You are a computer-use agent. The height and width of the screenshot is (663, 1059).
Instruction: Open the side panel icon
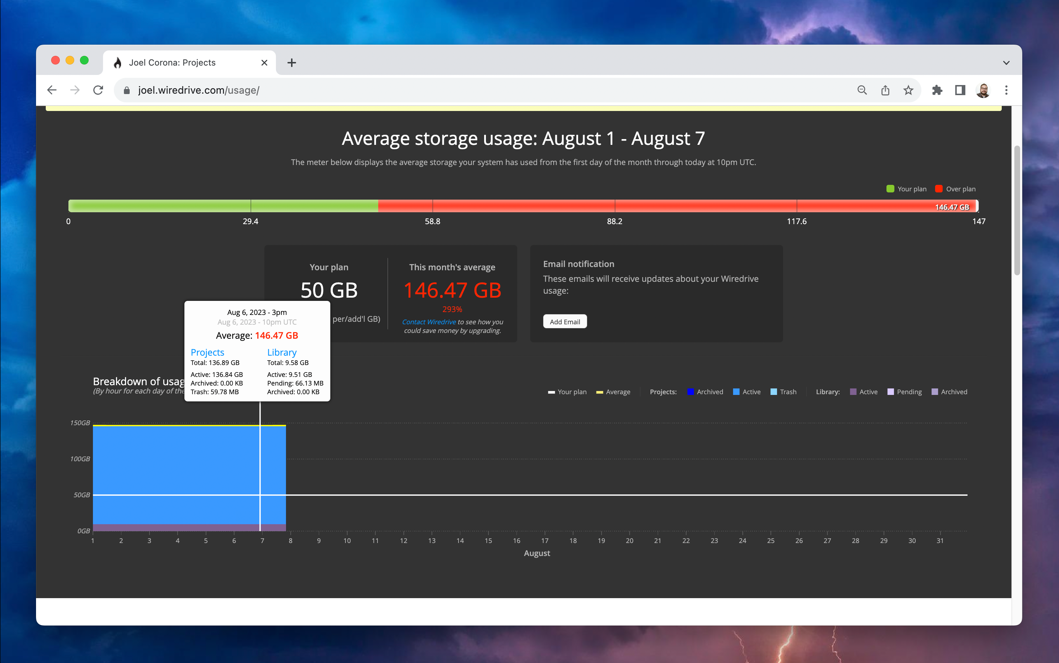point(960,90)
